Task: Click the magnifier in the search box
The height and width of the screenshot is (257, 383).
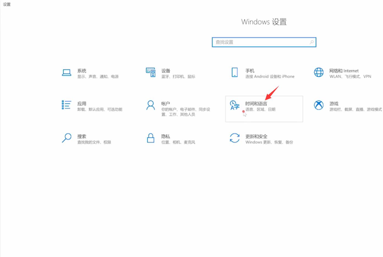Action: point(311,42)
